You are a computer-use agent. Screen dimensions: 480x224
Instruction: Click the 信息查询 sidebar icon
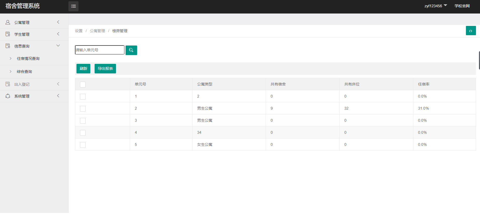click(x=8, y=46)
